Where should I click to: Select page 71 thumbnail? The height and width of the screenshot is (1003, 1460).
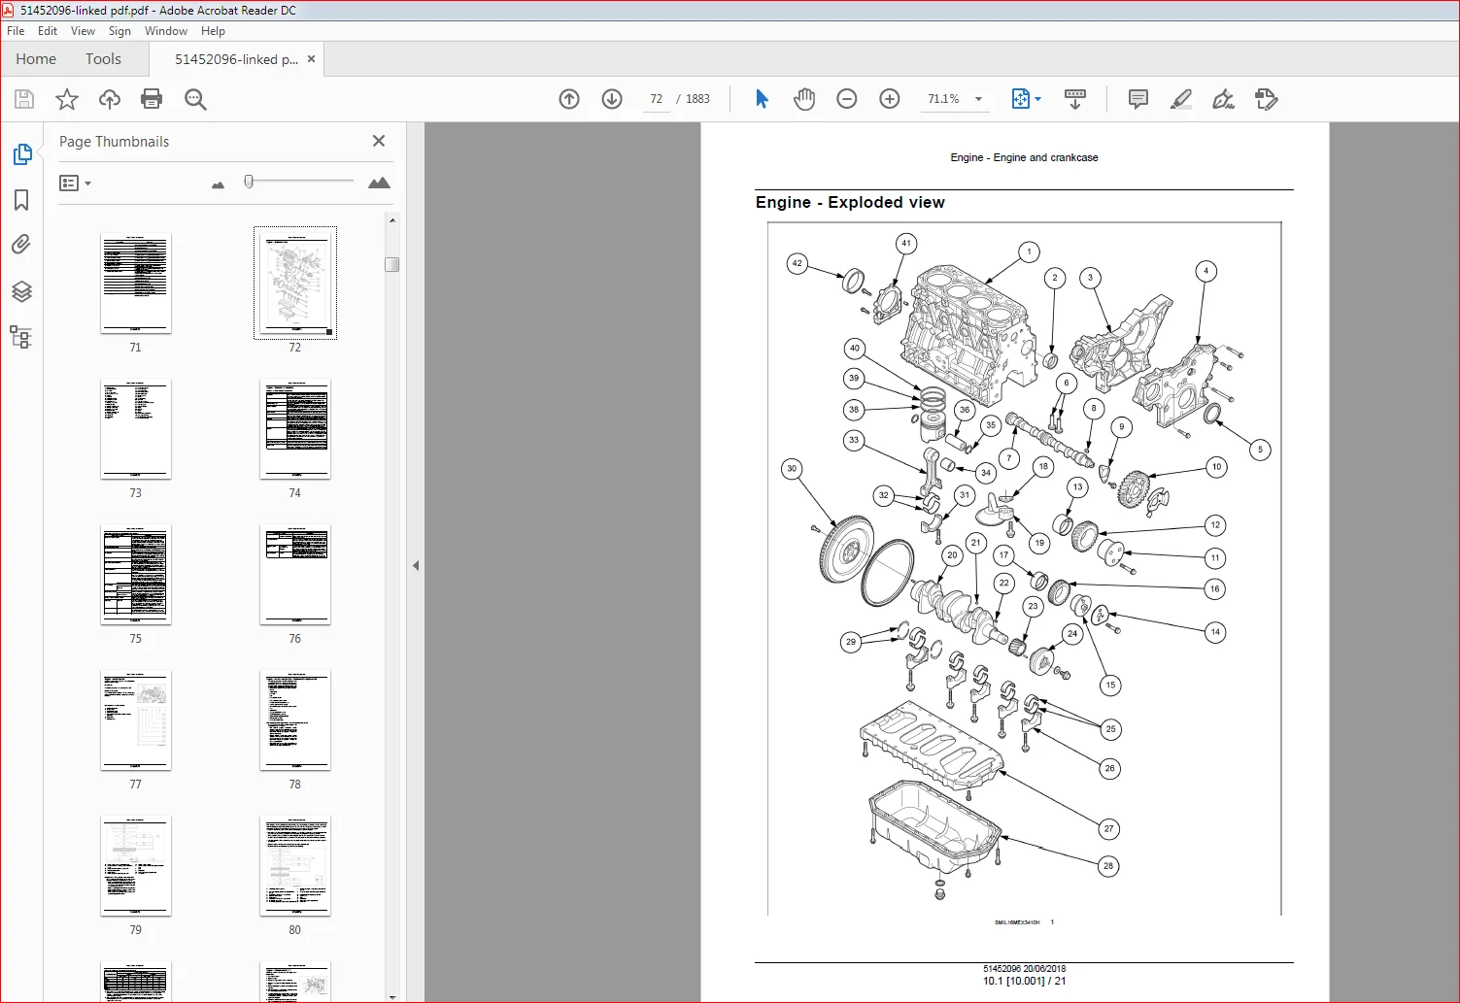click(136, 284)
